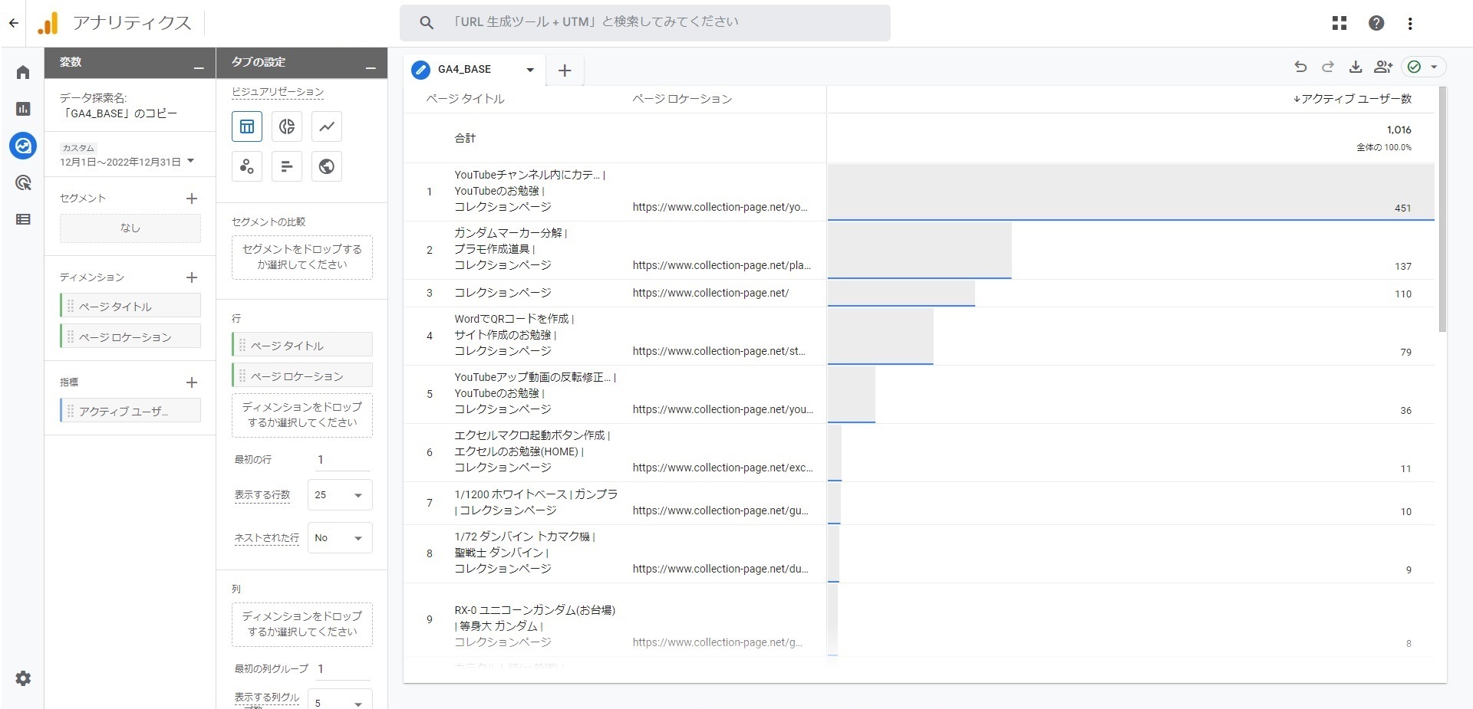1473x709 pixels.
Task: Select the Line chart visualization icon
Action: point(327,126)
